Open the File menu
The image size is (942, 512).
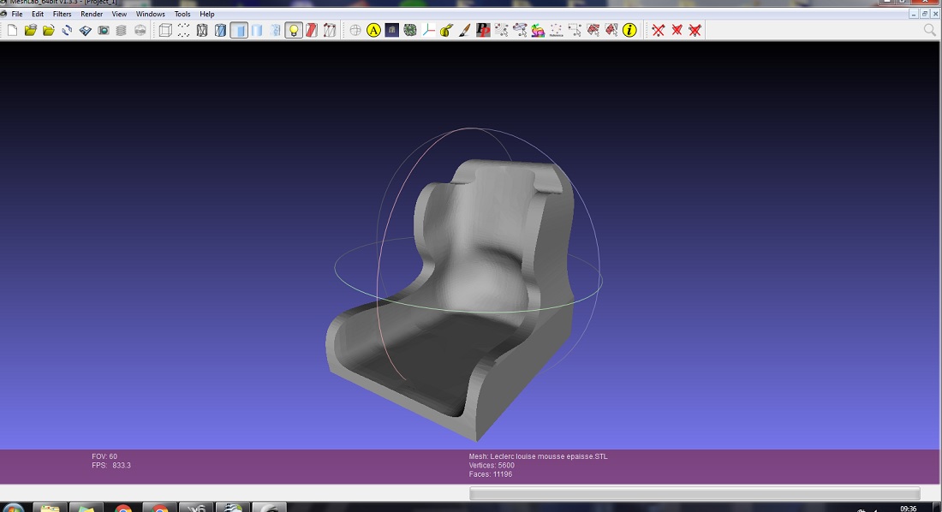[x=17, y=14]
